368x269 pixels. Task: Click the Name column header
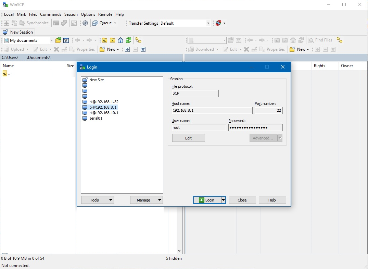[26, 66]
